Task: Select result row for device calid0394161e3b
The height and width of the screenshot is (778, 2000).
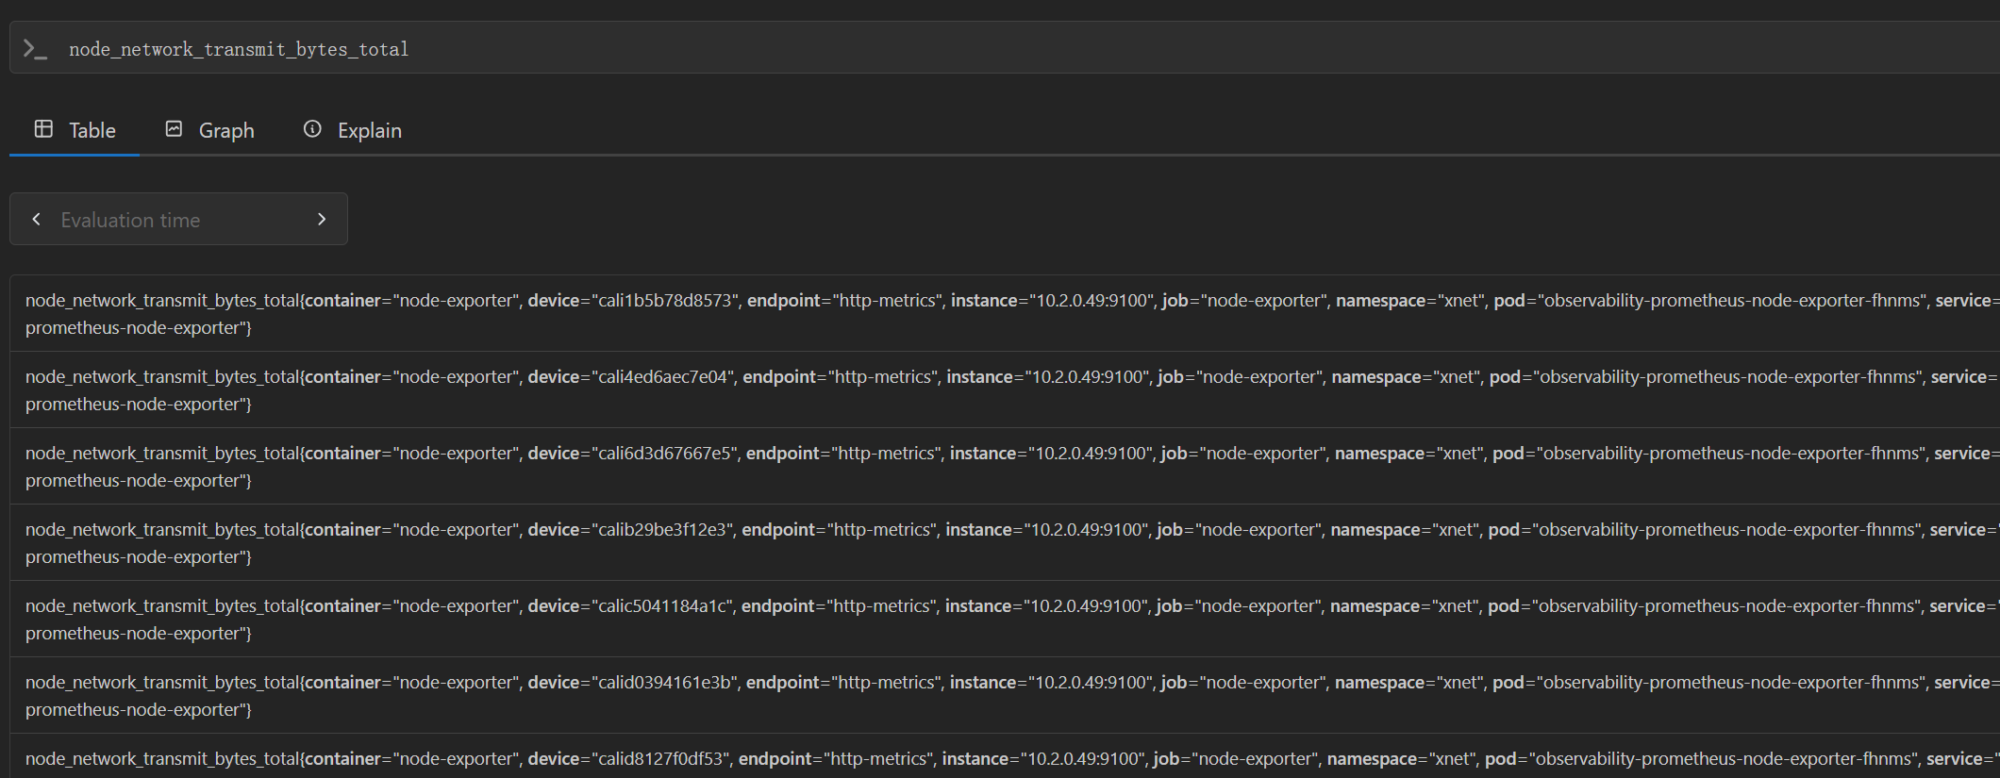Action: (x=1005, y=696)
